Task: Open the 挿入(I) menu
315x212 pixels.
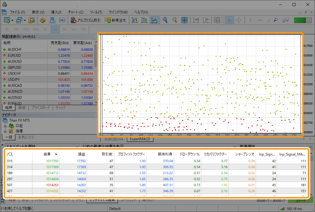Action: [x=56, y=12]
